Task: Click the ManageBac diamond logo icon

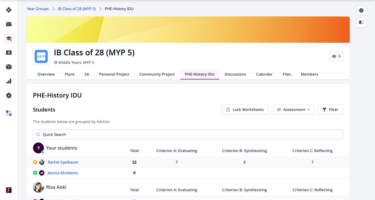Action: coord(9,10)
